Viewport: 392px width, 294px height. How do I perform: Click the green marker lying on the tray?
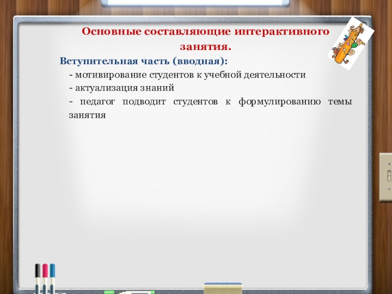(129, 292)
